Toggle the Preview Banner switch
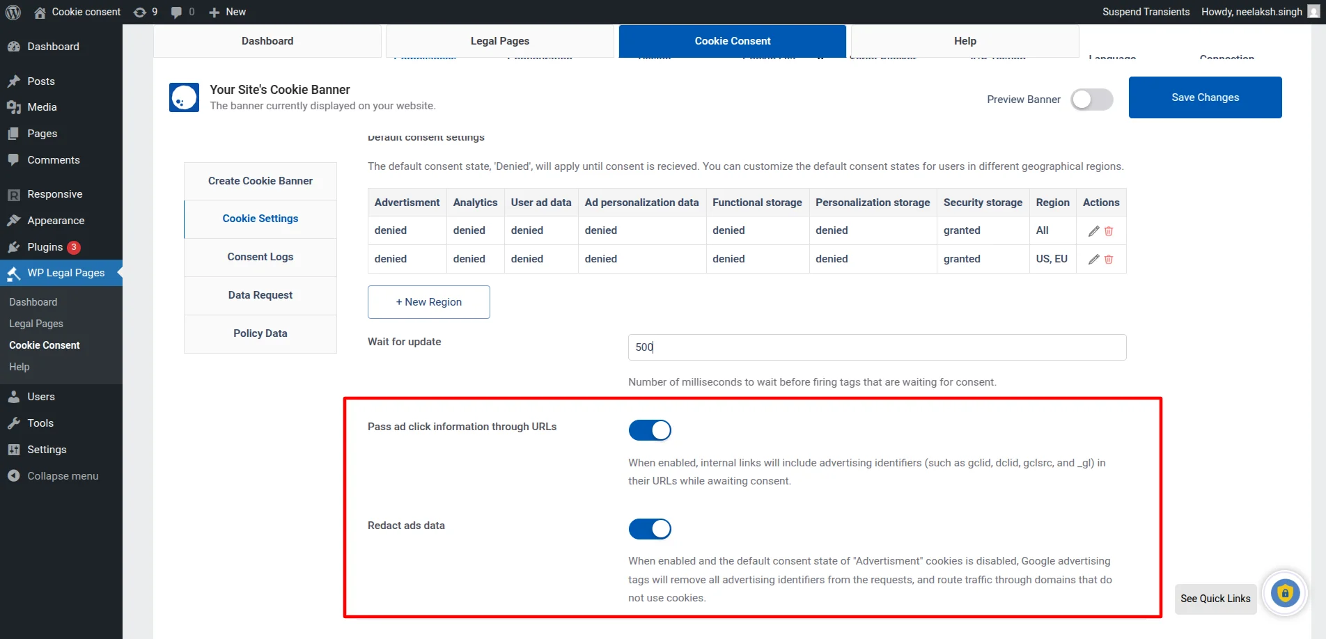This screenshot has height=639, width=1326. click(x=1091, y=100)
